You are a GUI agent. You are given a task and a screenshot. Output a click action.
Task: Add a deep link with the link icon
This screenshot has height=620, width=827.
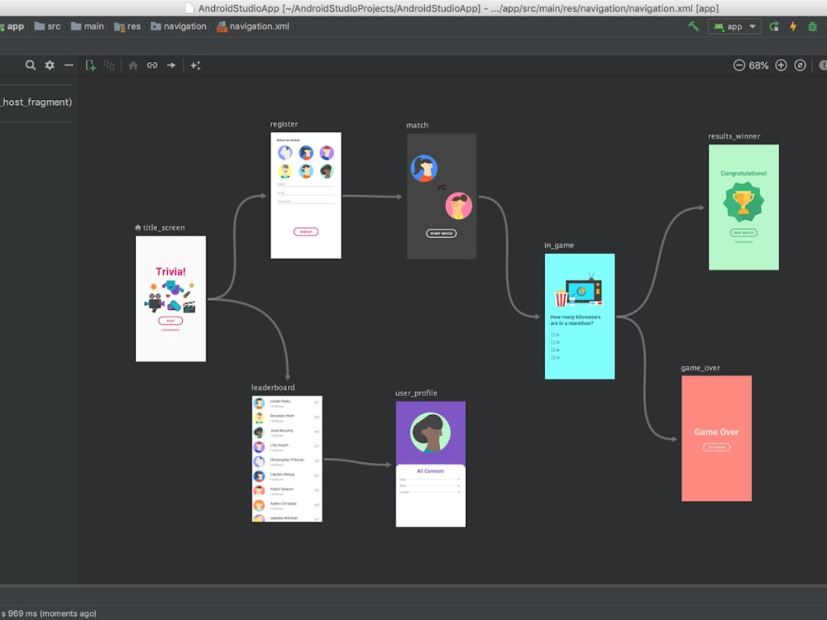pos(152,64)
